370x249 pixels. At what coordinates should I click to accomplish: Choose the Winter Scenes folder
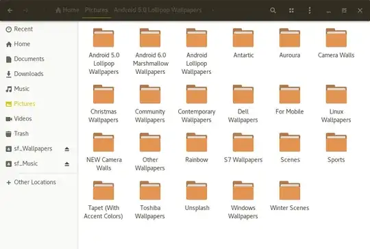[x=290, y=196]
